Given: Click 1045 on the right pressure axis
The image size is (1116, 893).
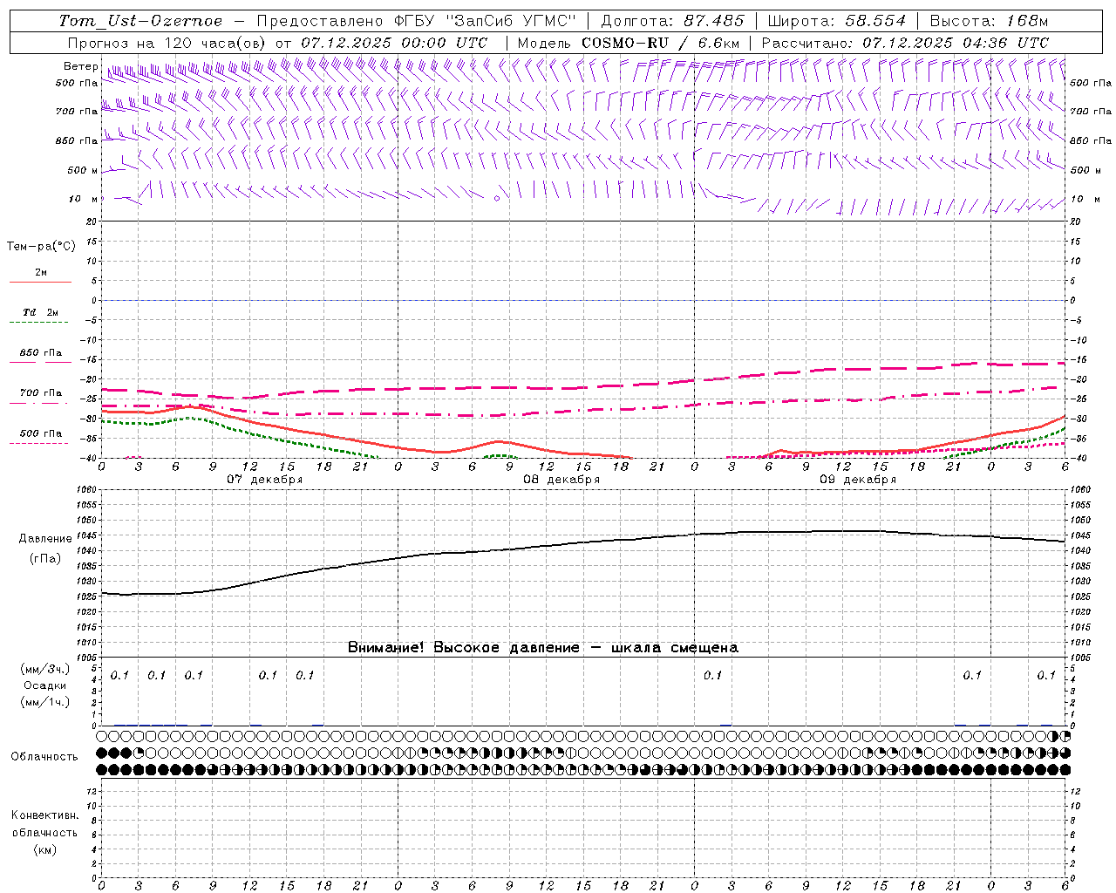Looking at the screenshot, I should pos(1079,535).
